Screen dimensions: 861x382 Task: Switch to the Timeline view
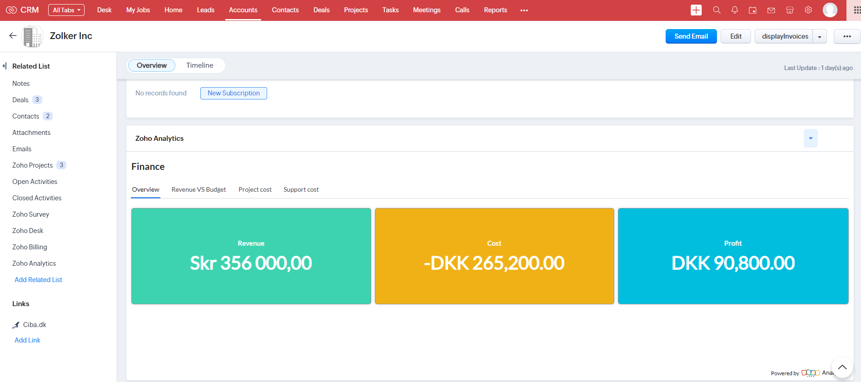tap(200, 65)
